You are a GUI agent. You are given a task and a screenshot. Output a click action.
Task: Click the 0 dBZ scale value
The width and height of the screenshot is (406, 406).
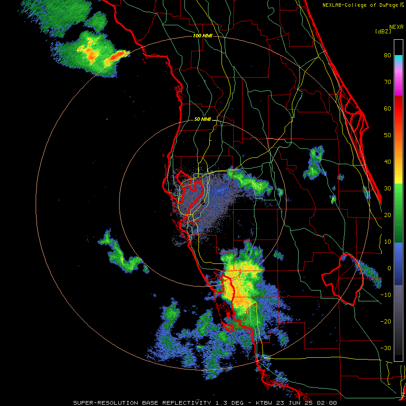tap(389, 268)
